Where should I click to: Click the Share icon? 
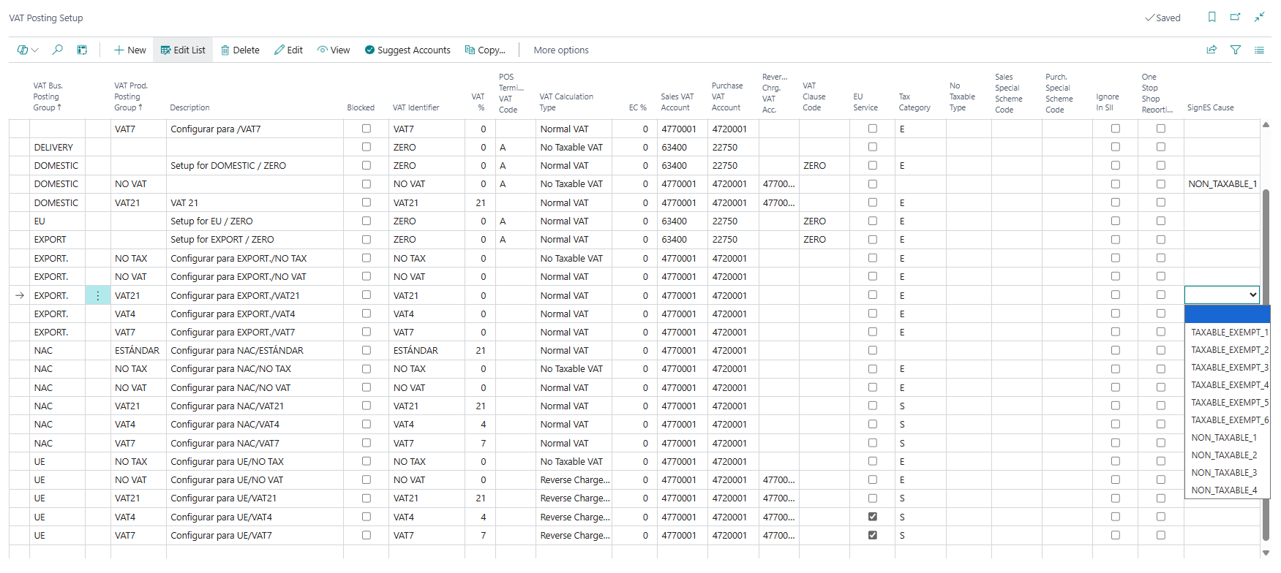pos(1211,50)
